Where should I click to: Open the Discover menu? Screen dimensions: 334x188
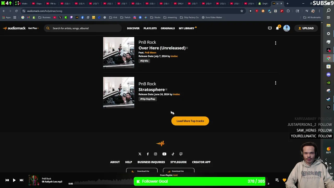[x=133, y=28]
